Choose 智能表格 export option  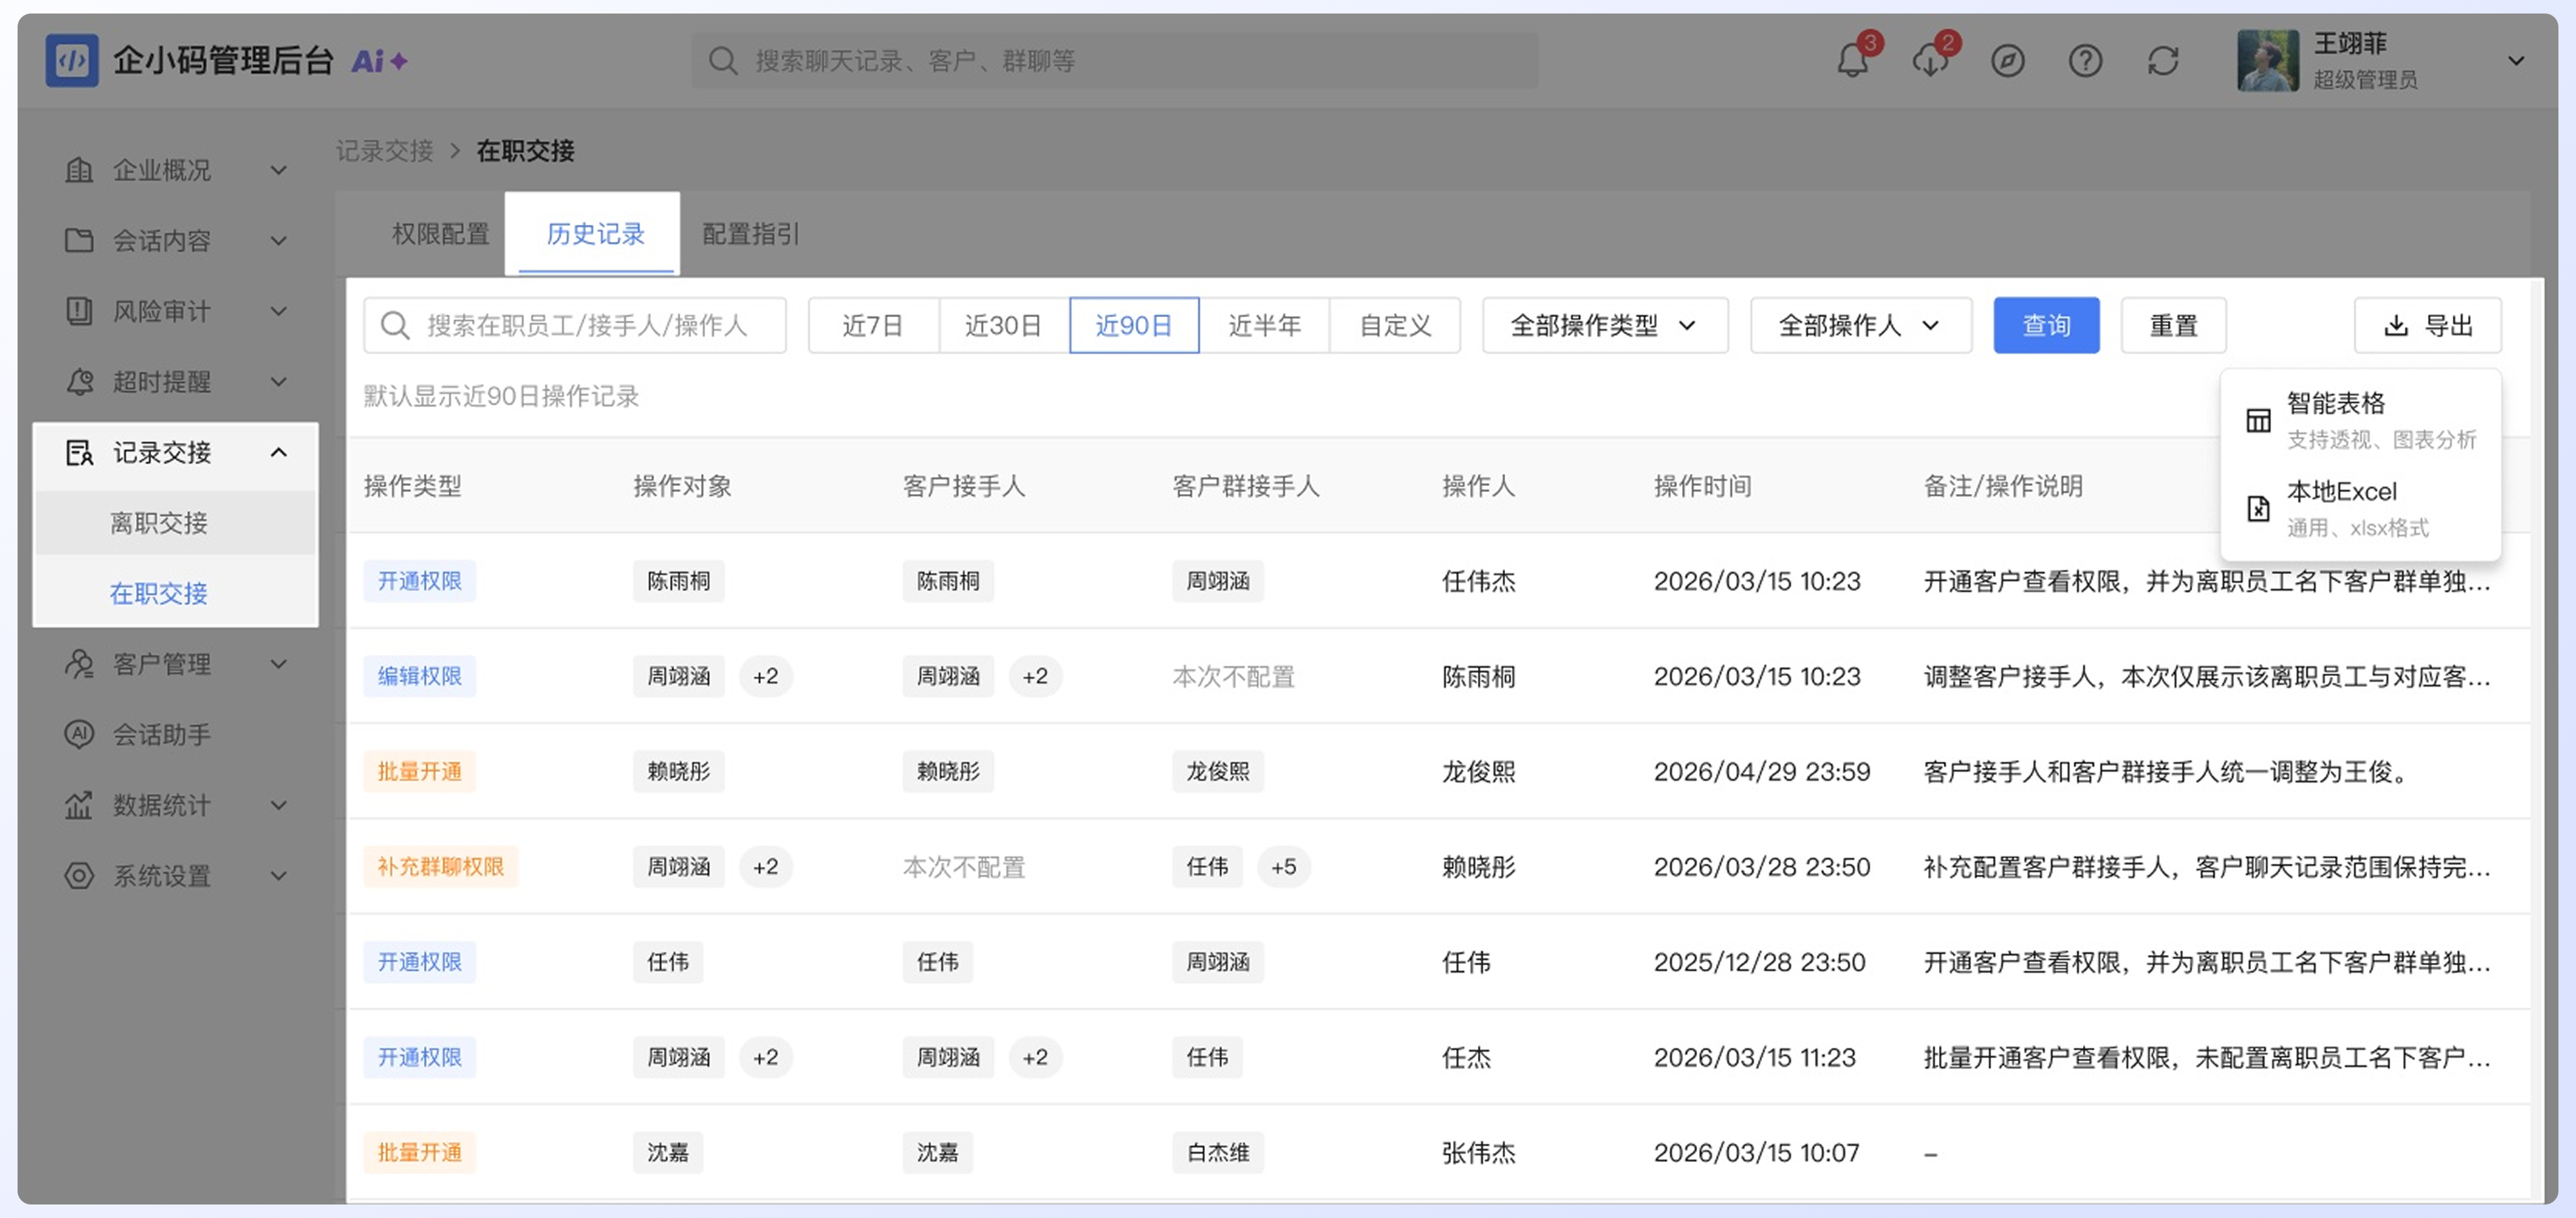2361,420
